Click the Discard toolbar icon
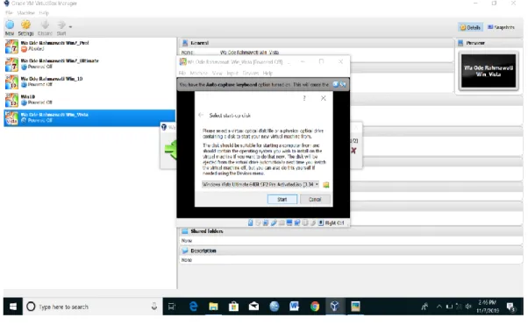The image size is (528, 325). (x=45, y=27)
